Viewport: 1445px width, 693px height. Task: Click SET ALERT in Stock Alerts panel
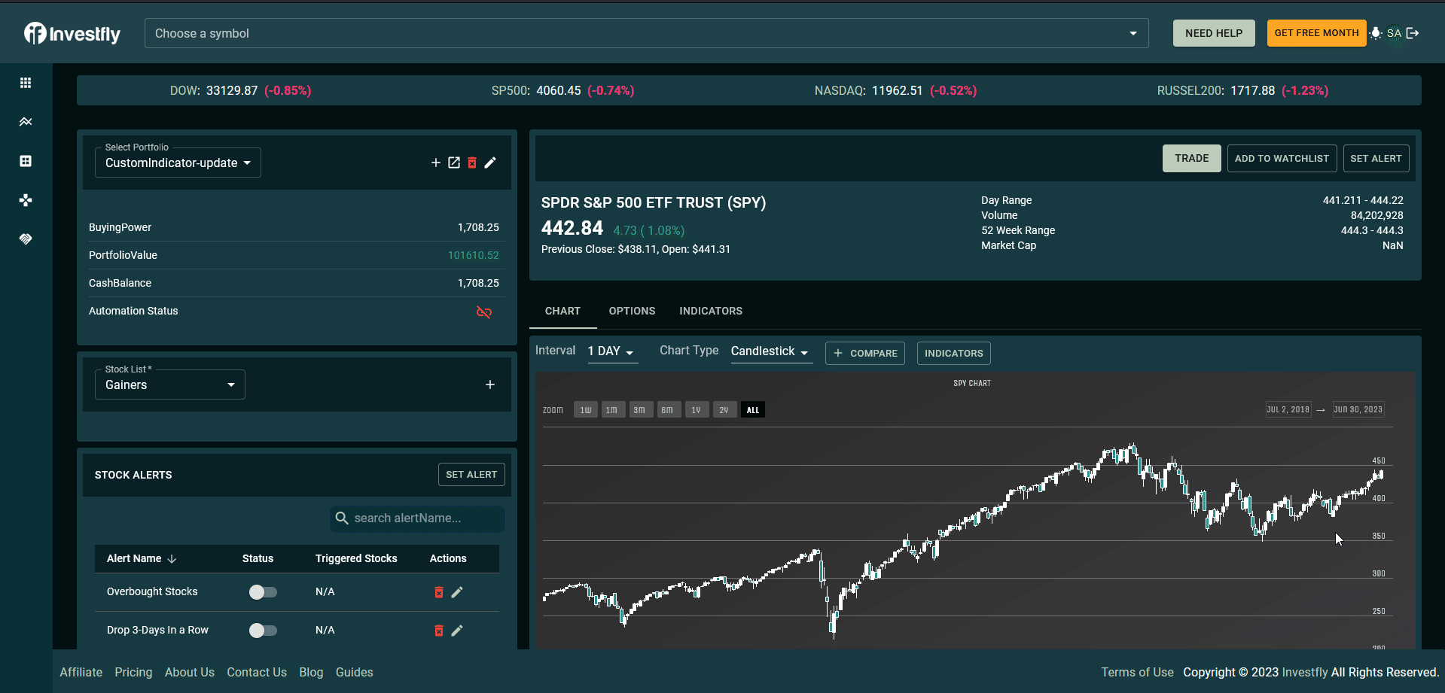[x=471, y=475]
